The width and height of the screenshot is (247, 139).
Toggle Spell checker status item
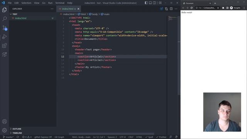tap(149, 137)
